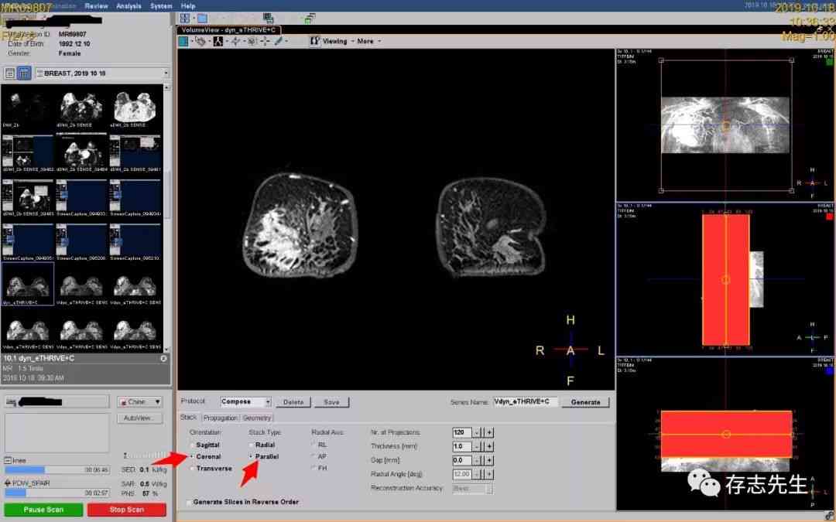
Task: Select Radial stack type radio button
Action: point(251,445)
